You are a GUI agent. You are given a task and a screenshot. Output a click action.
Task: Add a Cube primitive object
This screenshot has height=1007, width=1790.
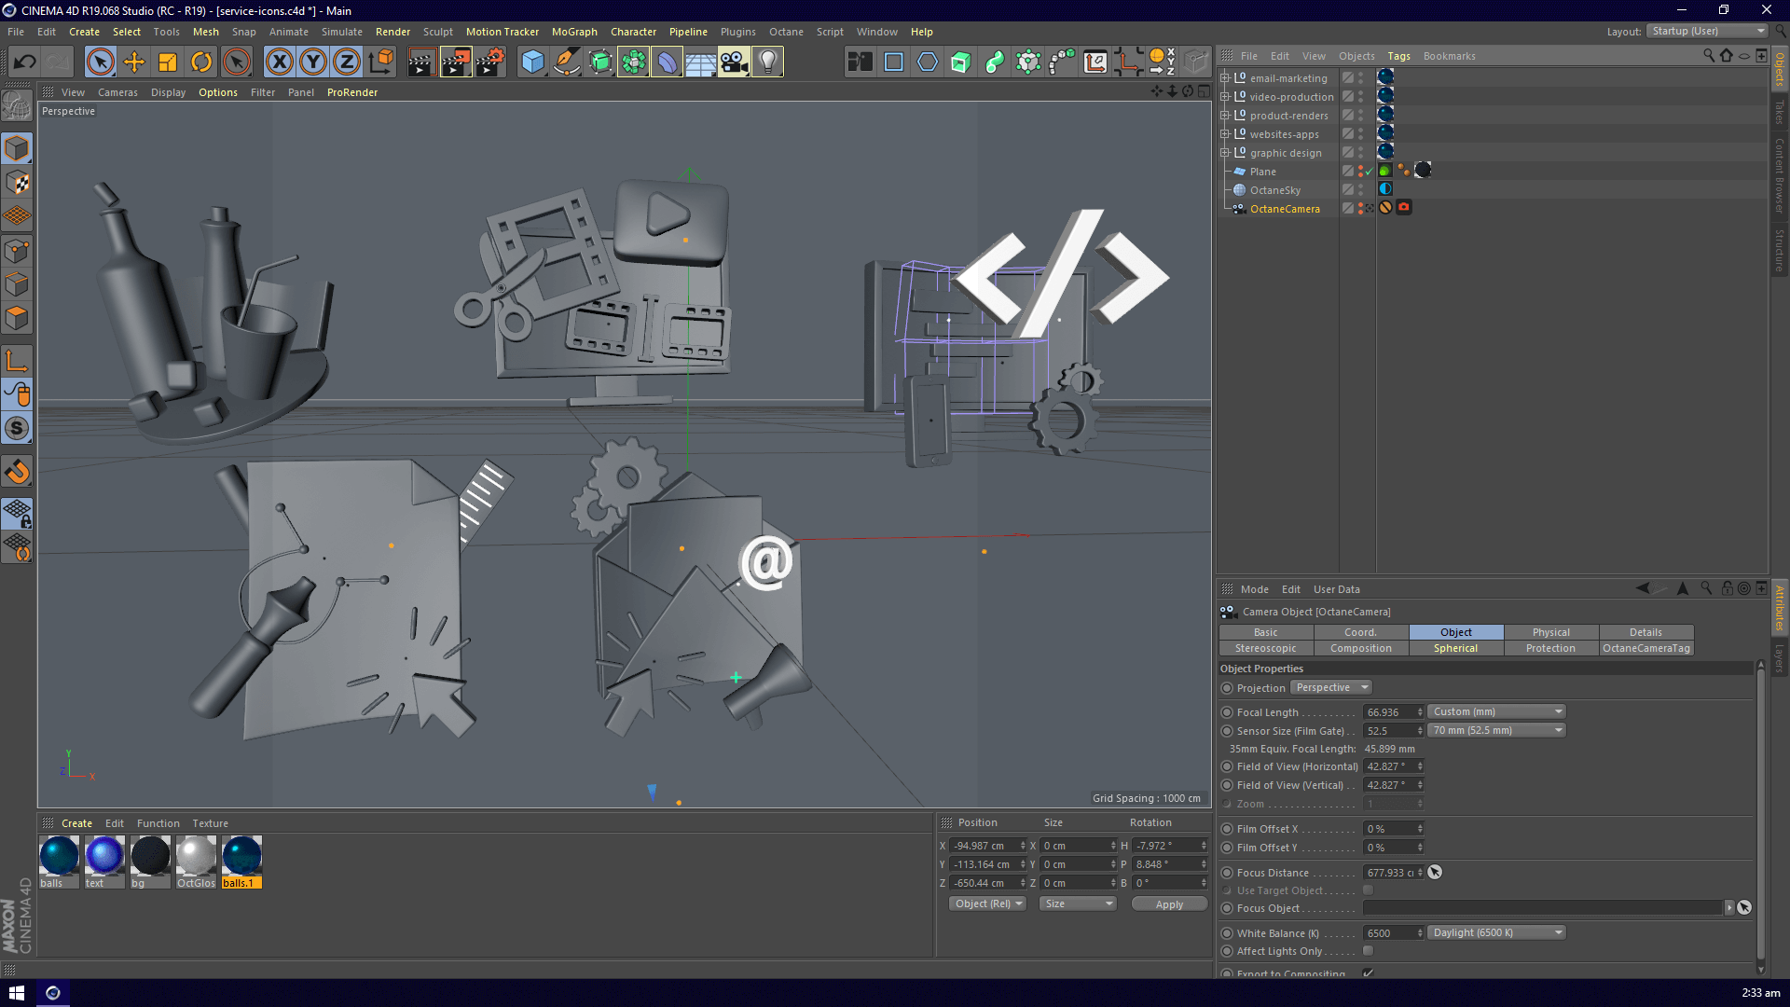coord(532,62)
